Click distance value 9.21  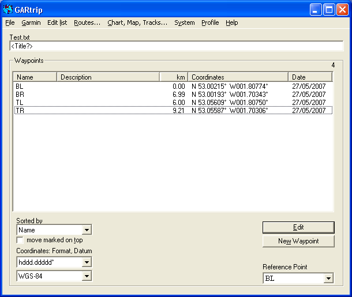point(179,110)
